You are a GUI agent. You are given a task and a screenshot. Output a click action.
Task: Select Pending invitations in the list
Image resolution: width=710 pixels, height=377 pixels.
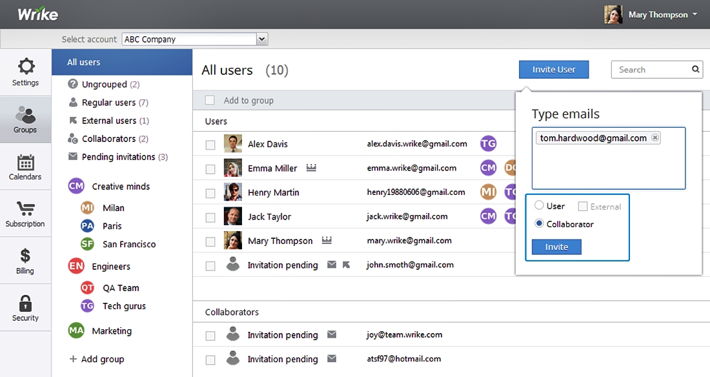(x=118, y=157)
